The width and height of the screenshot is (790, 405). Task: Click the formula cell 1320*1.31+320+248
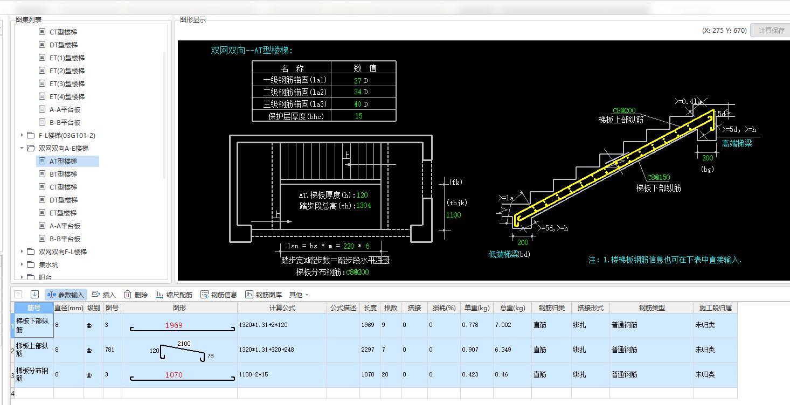pyautogui.click(x=282, y=350)
